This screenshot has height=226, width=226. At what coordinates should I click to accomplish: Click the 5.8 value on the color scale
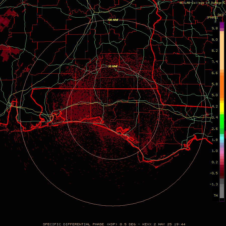(215, 84)
